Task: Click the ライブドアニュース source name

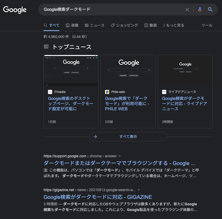Action: (x=182, y=92)
